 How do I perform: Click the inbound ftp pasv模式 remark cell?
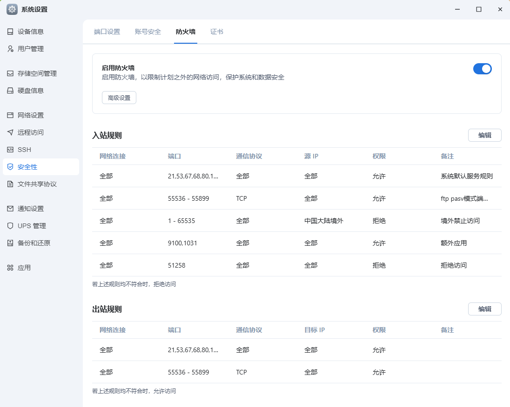(x=464, y=198)
